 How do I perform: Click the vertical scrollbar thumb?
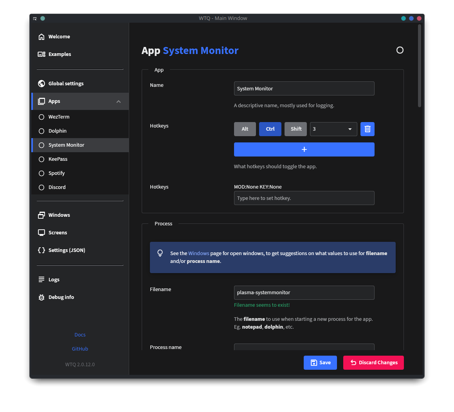[419, 66]
